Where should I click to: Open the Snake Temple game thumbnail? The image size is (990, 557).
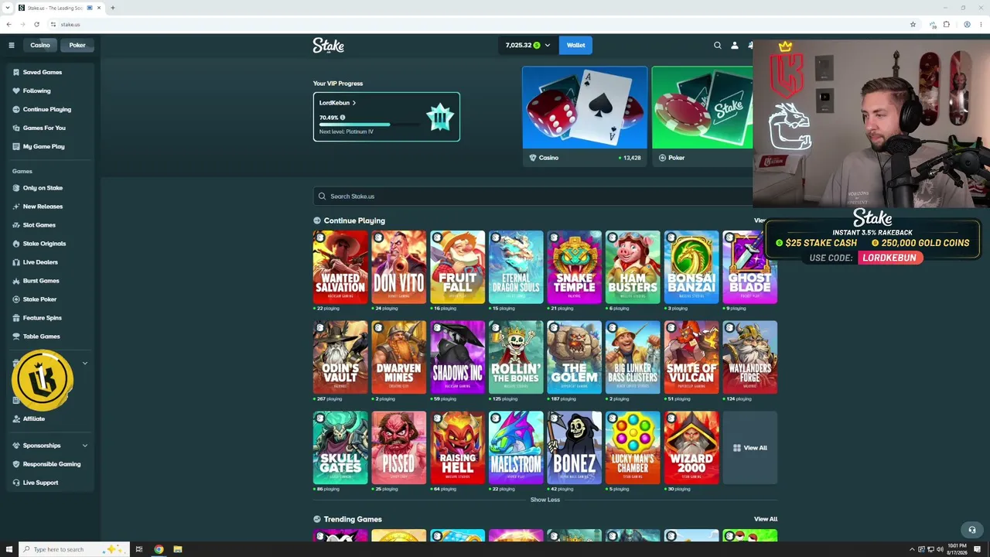click(x=575, y=267)
